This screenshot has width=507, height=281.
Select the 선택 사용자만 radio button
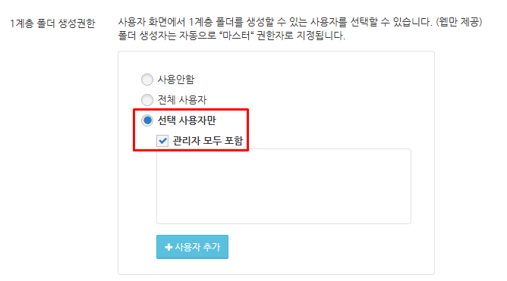click(x=147, y=120)
